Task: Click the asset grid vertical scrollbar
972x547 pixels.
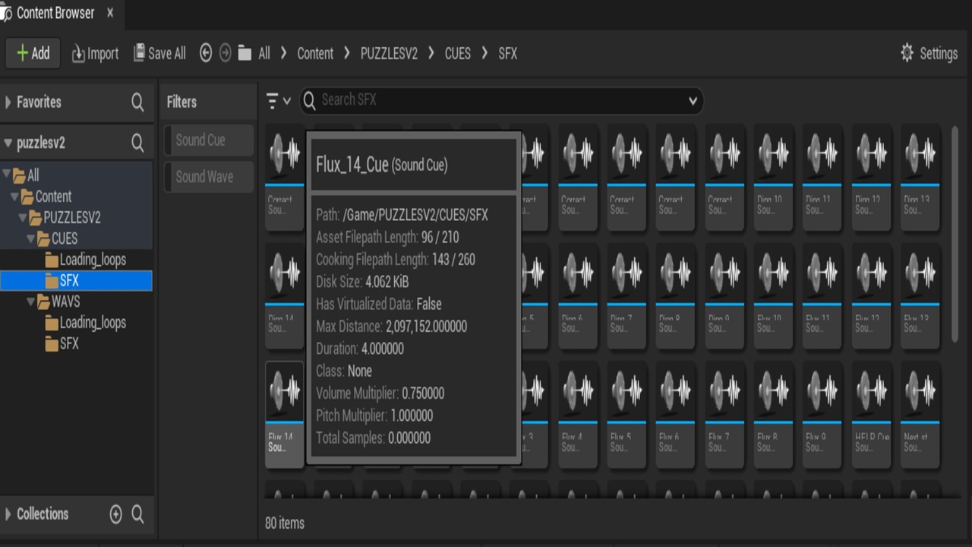Action: pos(955,234)
